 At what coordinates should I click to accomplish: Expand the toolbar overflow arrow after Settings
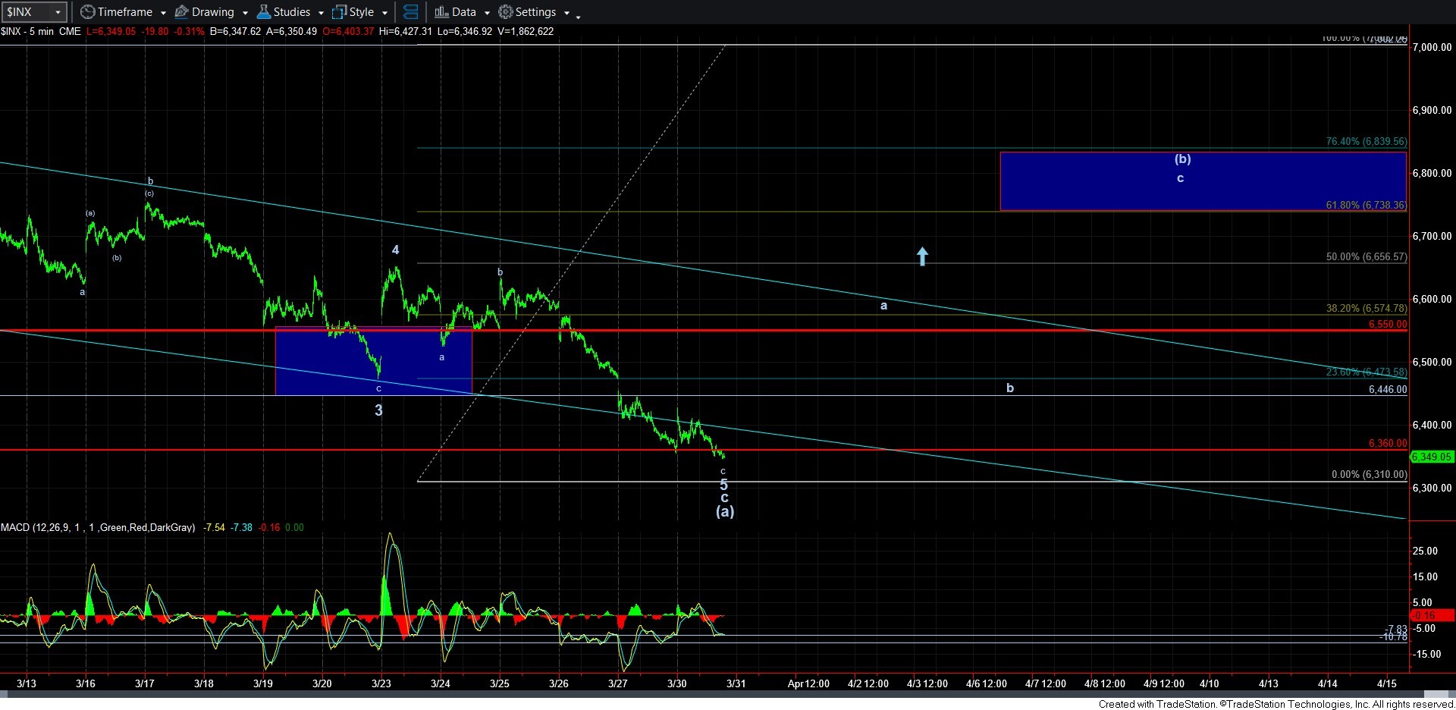pyautogui.click(x=579, y=15)
